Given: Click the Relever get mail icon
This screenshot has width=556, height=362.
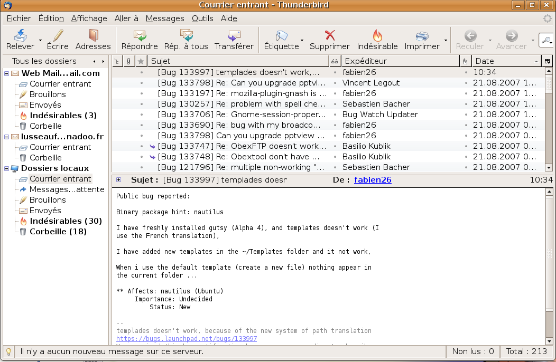Looking at the screenshot, I should [20, 36].
